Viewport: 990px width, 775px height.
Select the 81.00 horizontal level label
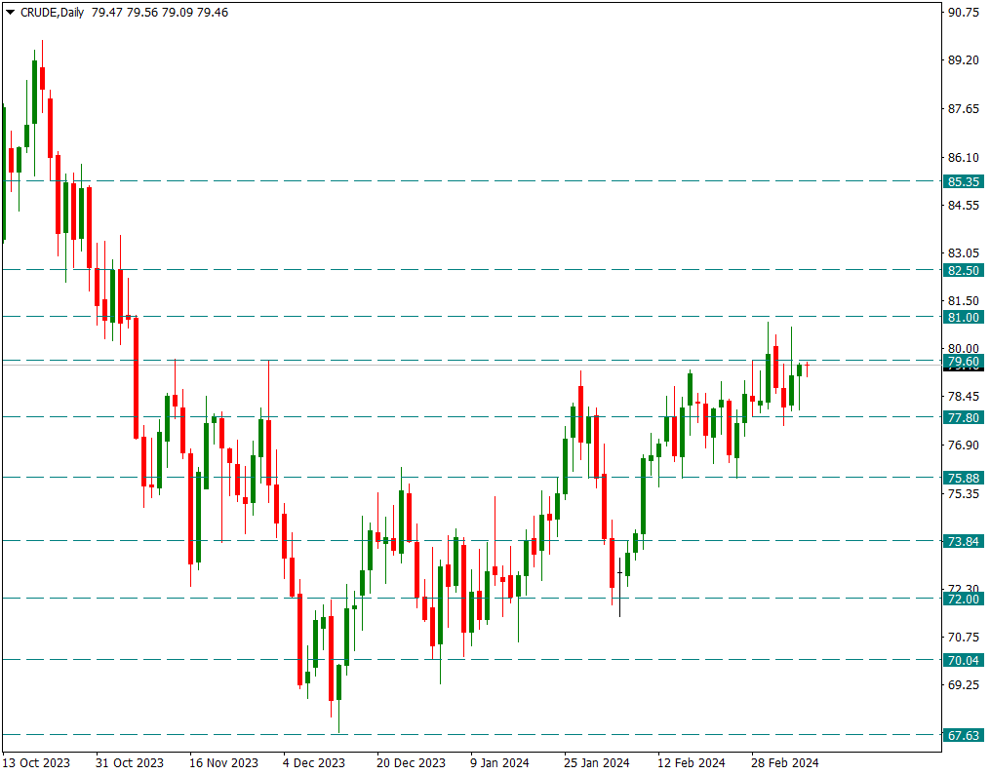pos(964,318)
